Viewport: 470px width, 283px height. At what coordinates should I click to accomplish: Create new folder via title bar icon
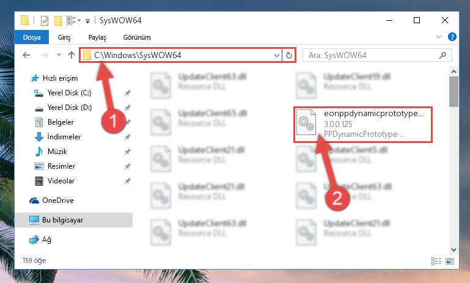(58, 21)
